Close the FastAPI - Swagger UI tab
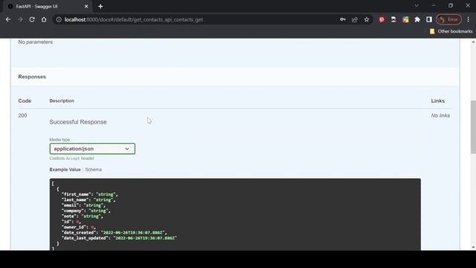The height and width of the screenshot is (268, 476). [86, 7]
